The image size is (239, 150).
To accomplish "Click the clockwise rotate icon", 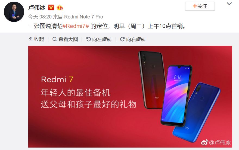I will [122, 39].
